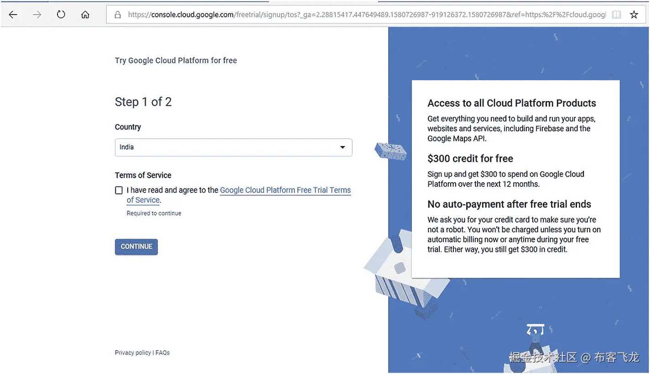
Task: Open the browser home page icon
Action: coord(85,15)
